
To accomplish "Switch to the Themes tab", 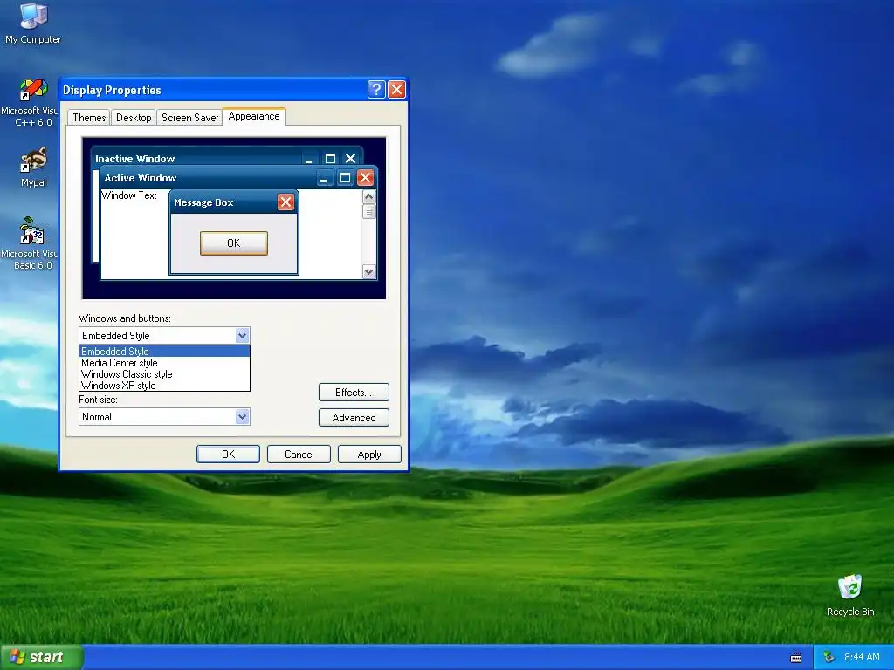I will click(89, 118).
